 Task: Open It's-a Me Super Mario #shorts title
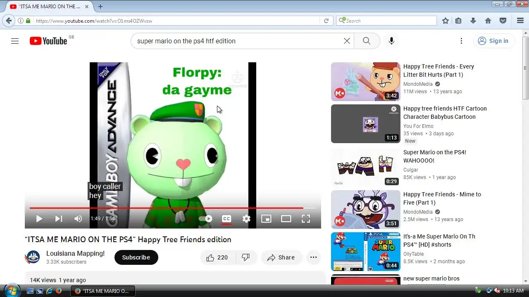(439, 240)
